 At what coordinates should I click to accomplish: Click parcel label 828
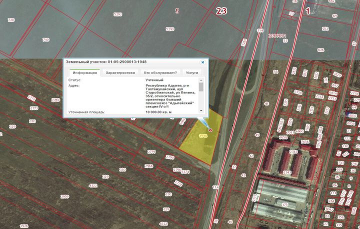click(x=320, y=50)
